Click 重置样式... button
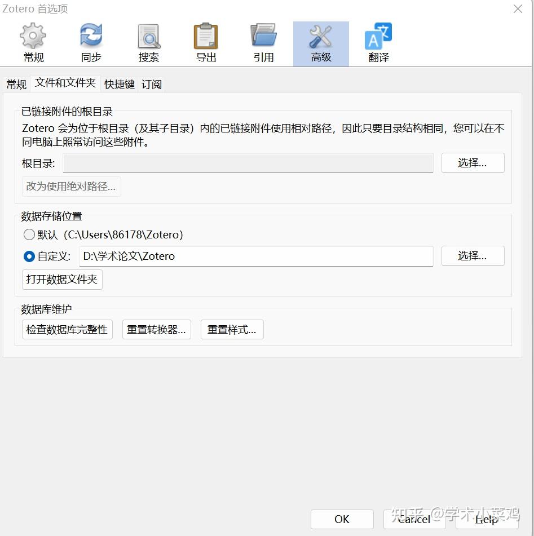This screenshot has height=536, width=534. pyautogui.click(x=232, y=330)
